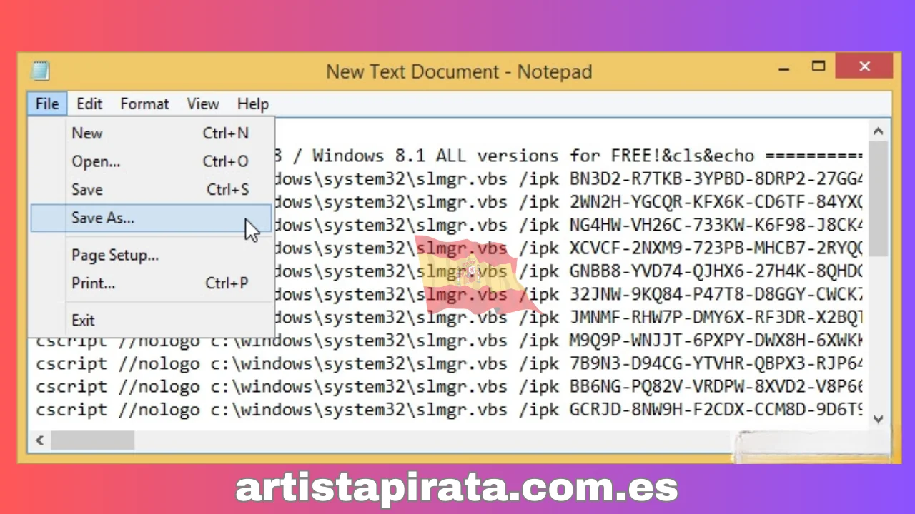Click the Notepad icon in title bar
Image resolution: width=915 pixels, height=514 pixels.
point(40,71)
